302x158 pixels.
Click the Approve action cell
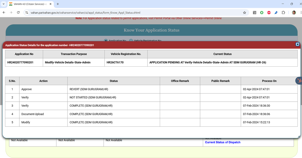(x=43, y=89)
